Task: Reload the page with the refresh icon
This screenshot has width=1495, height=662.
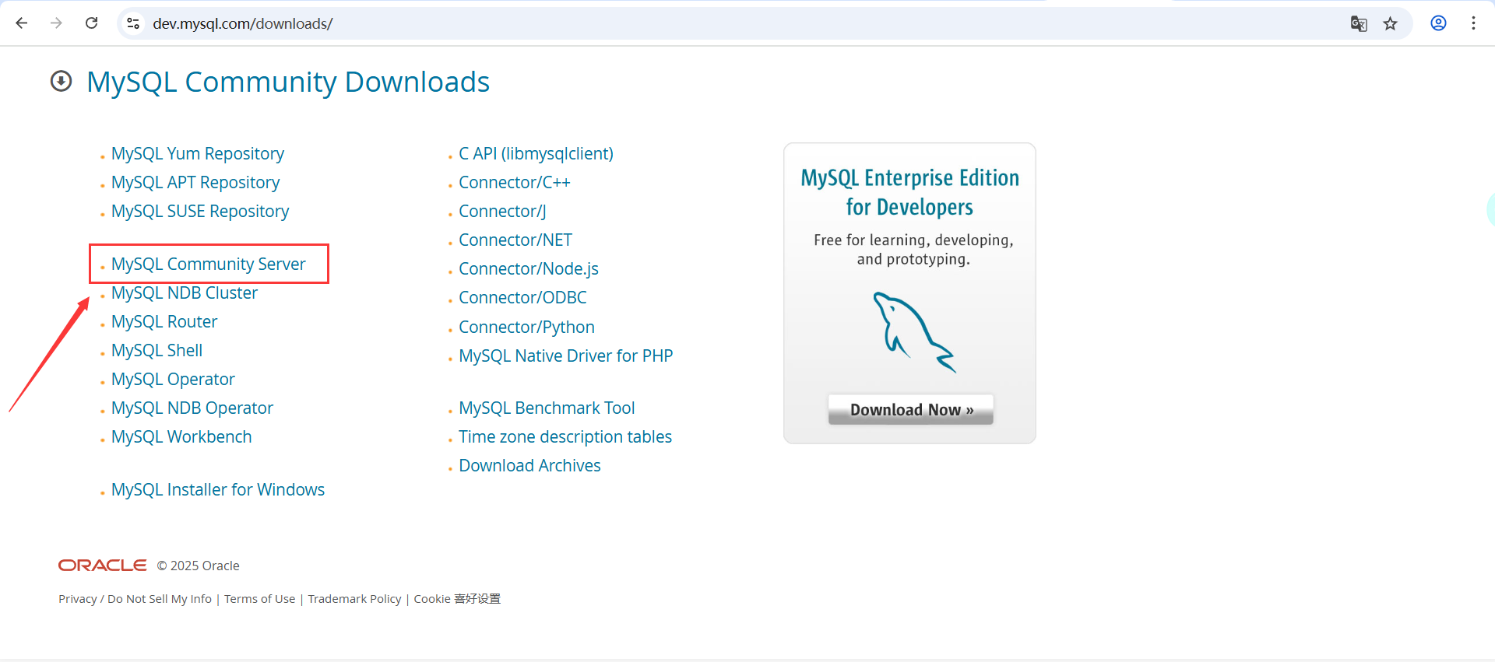Action: 91,23
